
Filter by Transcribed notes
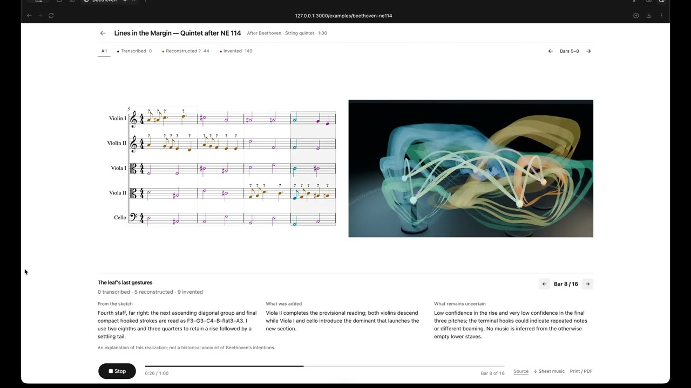tap(134, 51)
